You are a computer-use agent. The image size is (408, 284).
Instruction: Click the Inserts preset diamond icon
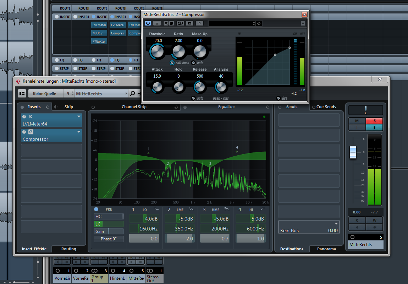tap(48, 107)
